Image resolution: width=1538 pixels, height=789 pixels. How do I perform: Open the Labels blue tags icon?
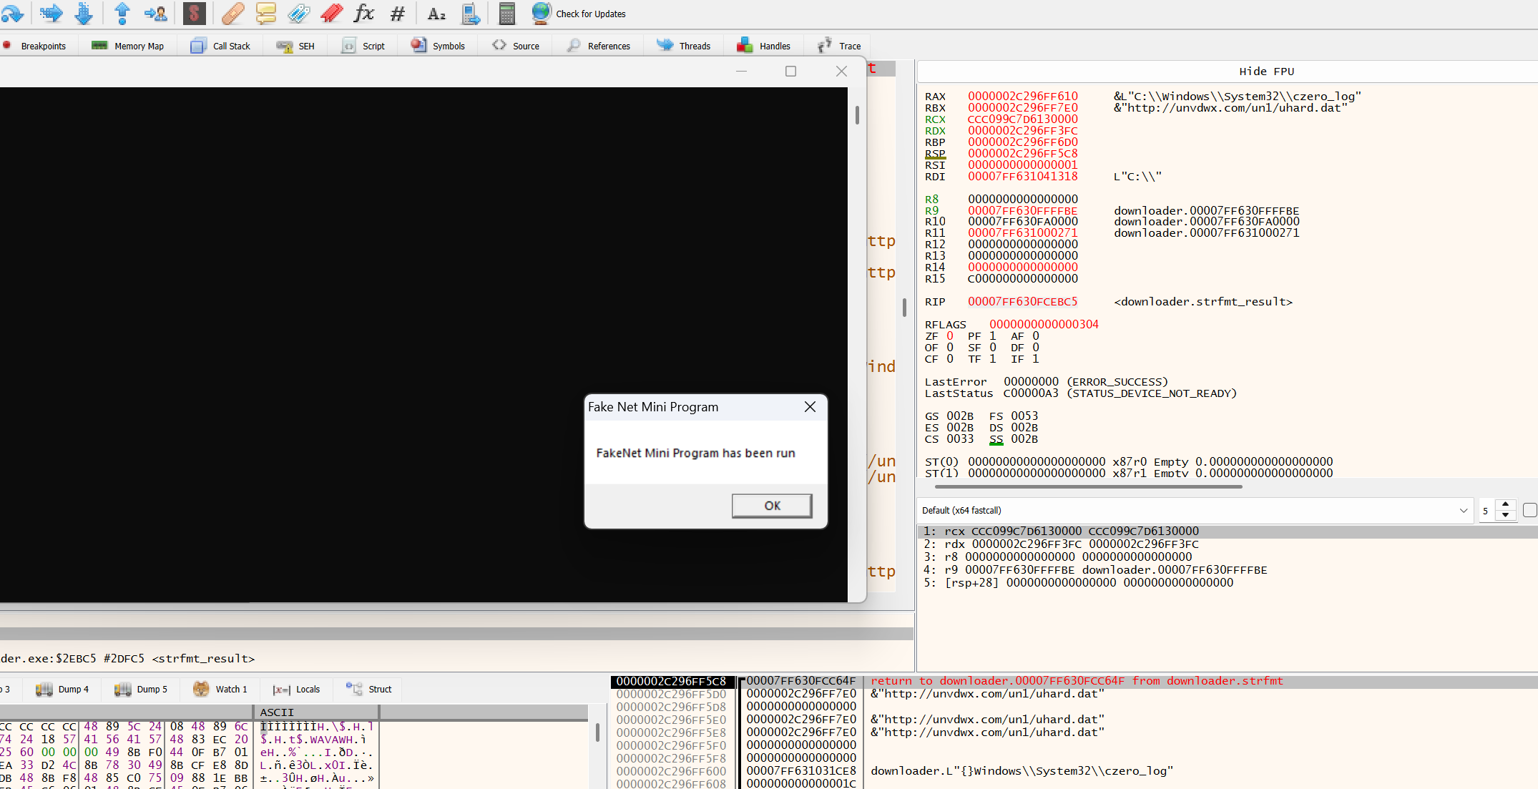pyautogui.click(x=298, y=13)
